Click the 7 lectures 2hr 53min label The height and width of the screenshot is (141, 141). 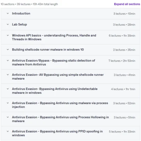pyautogui.click(x=122, y=61)
